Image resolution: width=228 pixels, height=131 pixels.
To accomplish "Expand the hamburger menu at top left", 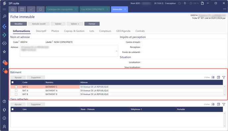I will point(4,9).
